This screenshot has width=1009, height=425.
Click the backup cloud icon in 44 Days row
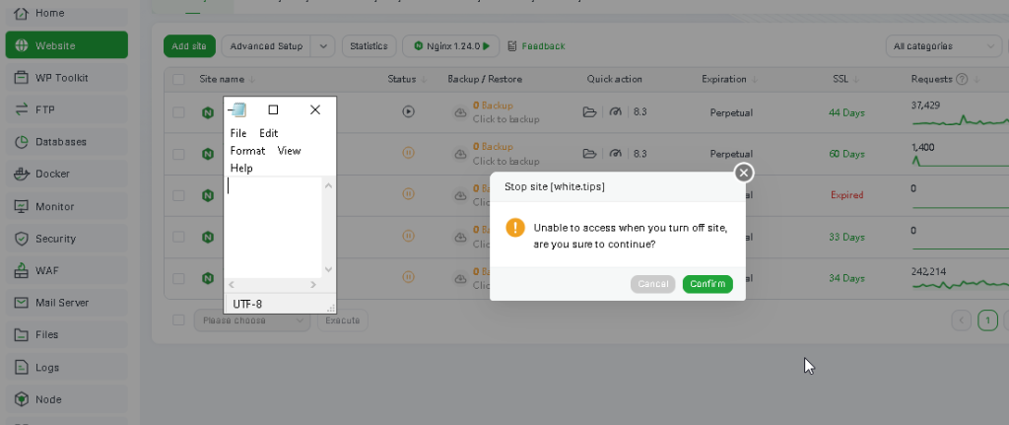[460, 112]
